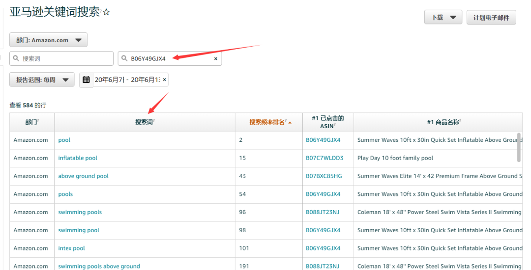Open the 'inflatable pool' search term link

(78, 158)
